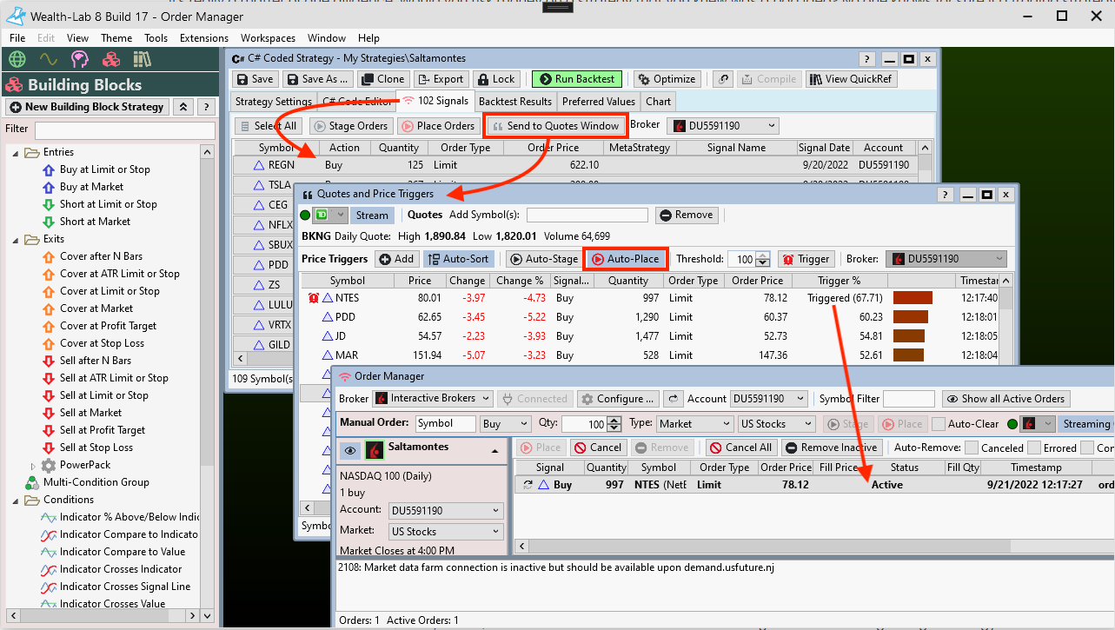Tick the Errored auto-remove checkbox
This screenshot has height=630, width=1115.
(x=1034, y=448)
